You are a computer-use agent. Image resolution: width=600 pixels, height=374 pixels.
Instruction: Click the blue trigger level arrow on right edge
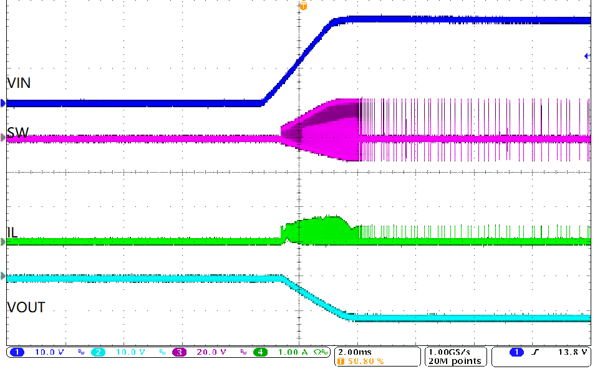(x=586, y=55)
